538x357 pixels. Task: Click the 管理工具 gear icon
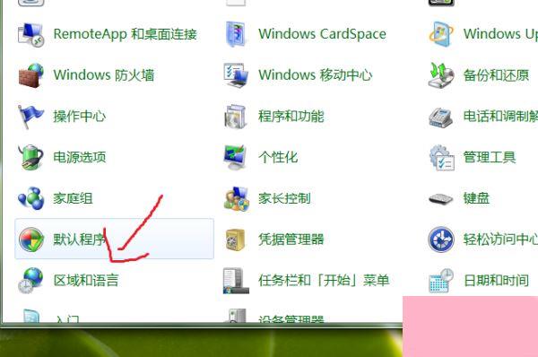click(442, 158)
